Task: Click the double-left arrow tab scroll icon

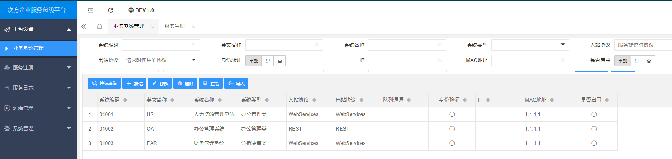Action: coord(84,26)
